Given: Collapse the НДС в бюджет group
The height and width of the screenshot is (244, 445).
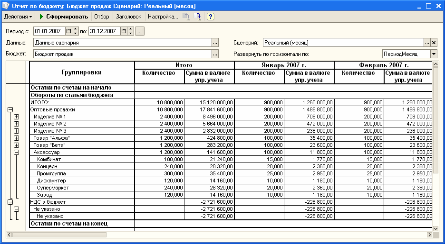Looking at the screenshot, I should pos(10,202).
